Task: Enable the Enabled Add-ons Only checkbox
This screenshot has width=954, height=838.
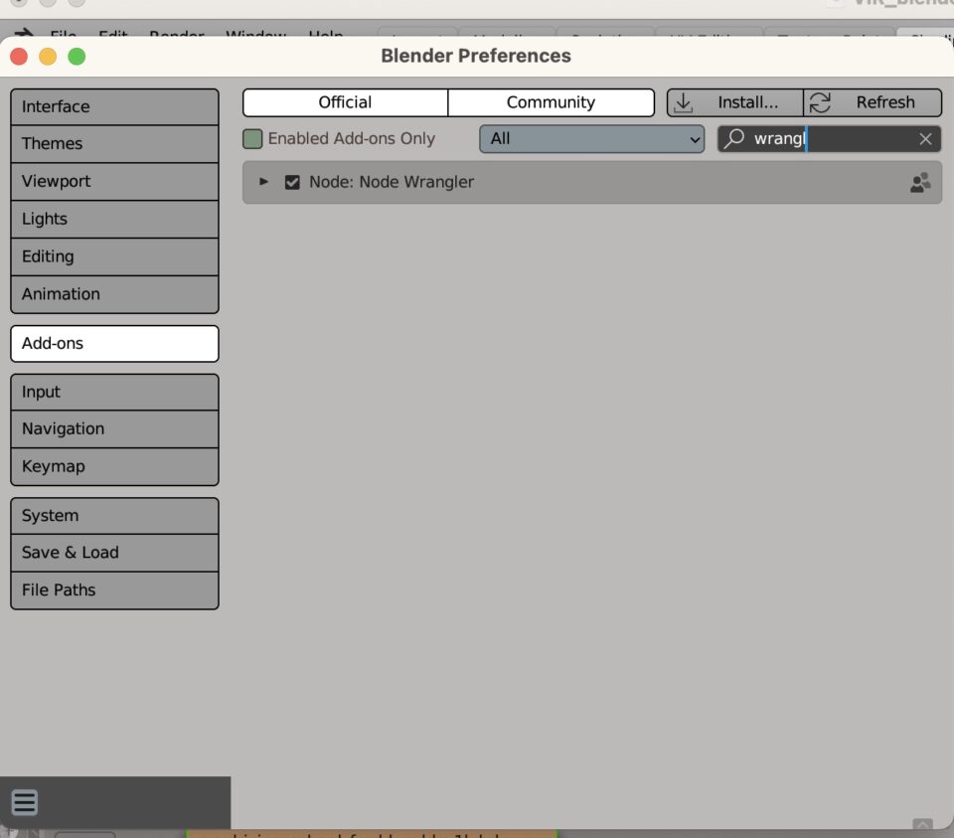Action: (x=252, y=139)
